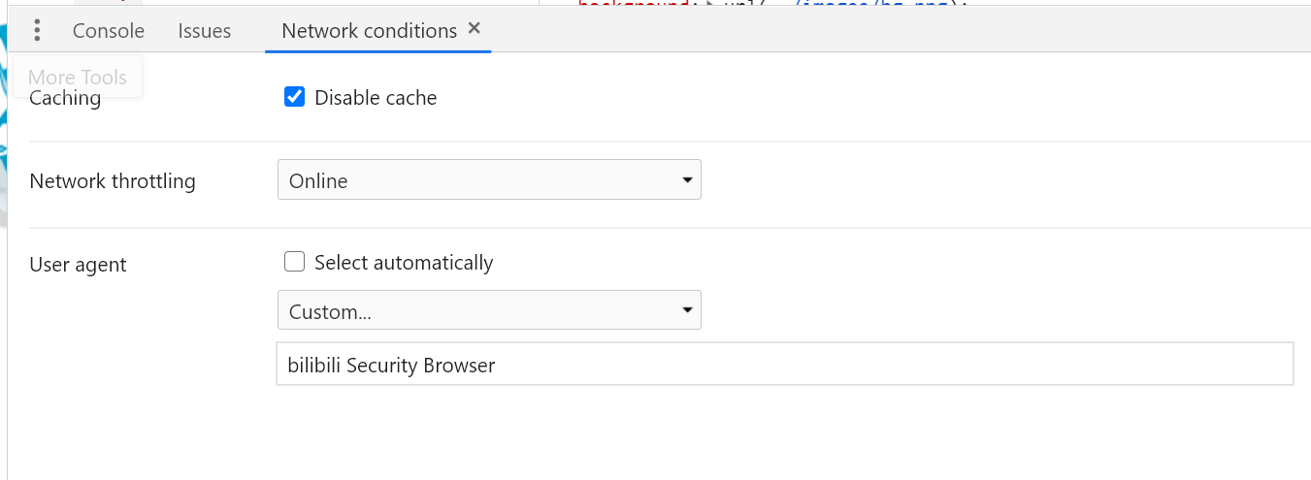Click the arrow on the Online dropdown

(x=687, y=180)
